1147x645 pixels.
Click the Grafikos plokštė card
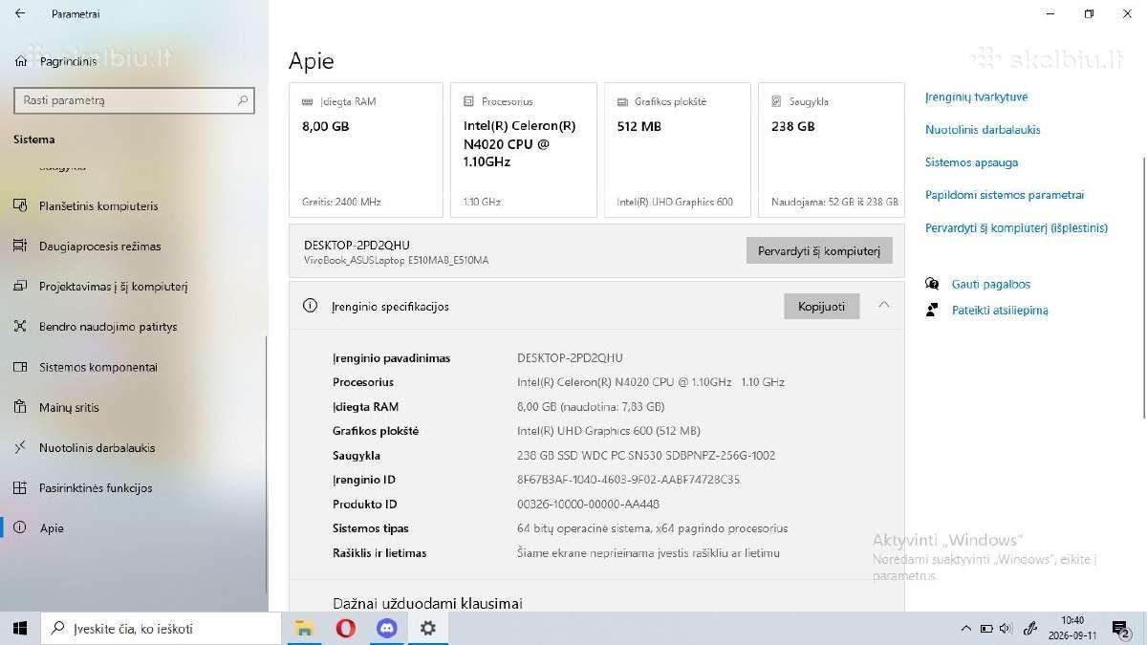coord(678,150)
